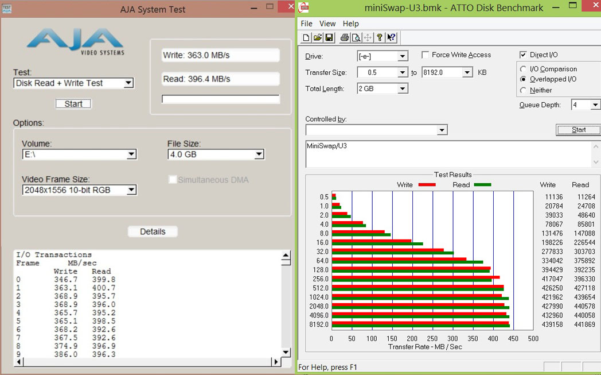This screenshot has height=375, width=601.
Task: Maximize the ATTO Disk Benchmark window
Action: (x=573, y=6)
